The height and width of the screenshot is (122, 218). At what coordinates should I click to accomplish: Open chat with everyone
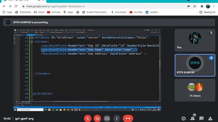pos(201,118)
